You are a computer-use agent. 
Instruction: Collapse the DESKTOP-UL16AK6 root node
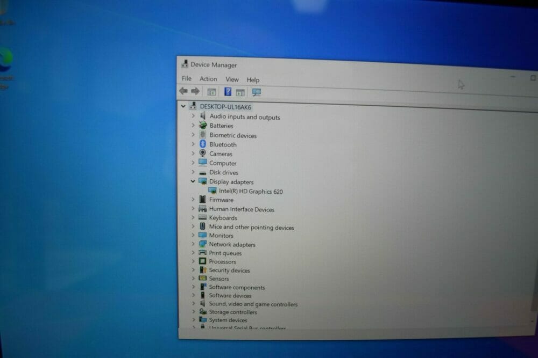183,106
